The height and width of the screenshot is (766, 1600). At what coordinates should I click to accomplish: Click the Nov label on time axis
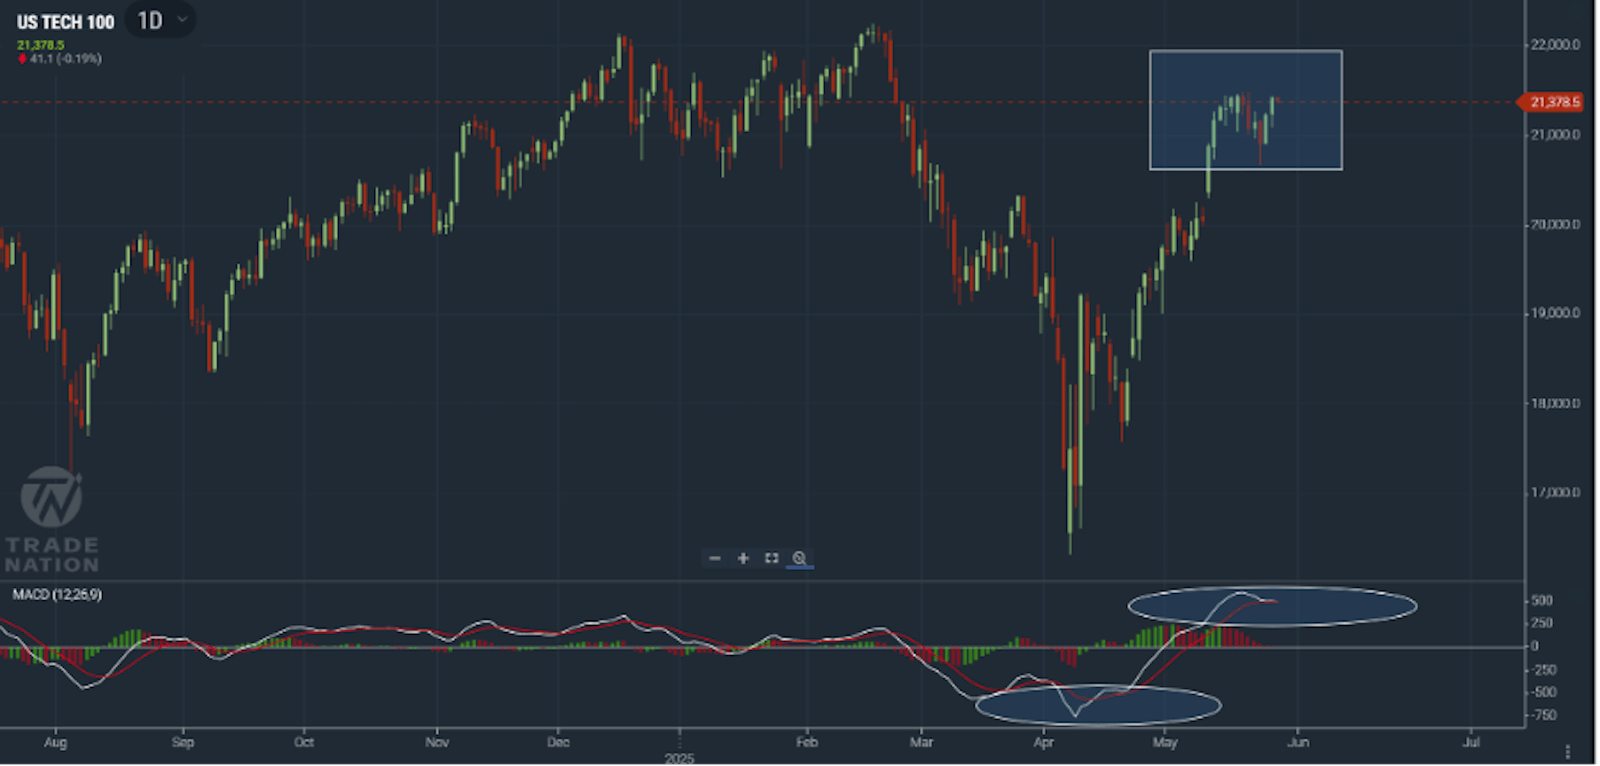pos(437,742)
